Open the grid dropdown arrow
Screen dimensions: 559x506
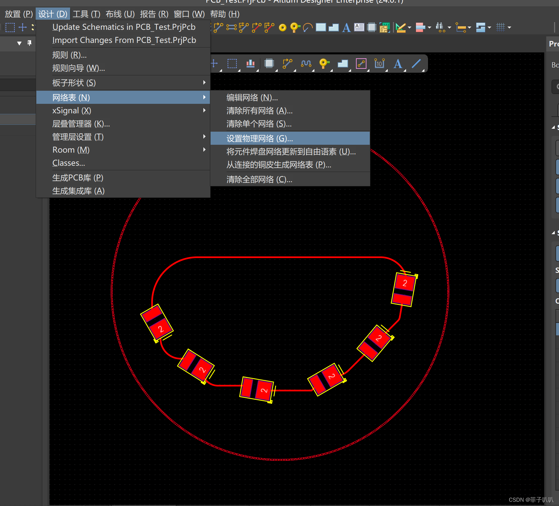click(x=509, y=28)
